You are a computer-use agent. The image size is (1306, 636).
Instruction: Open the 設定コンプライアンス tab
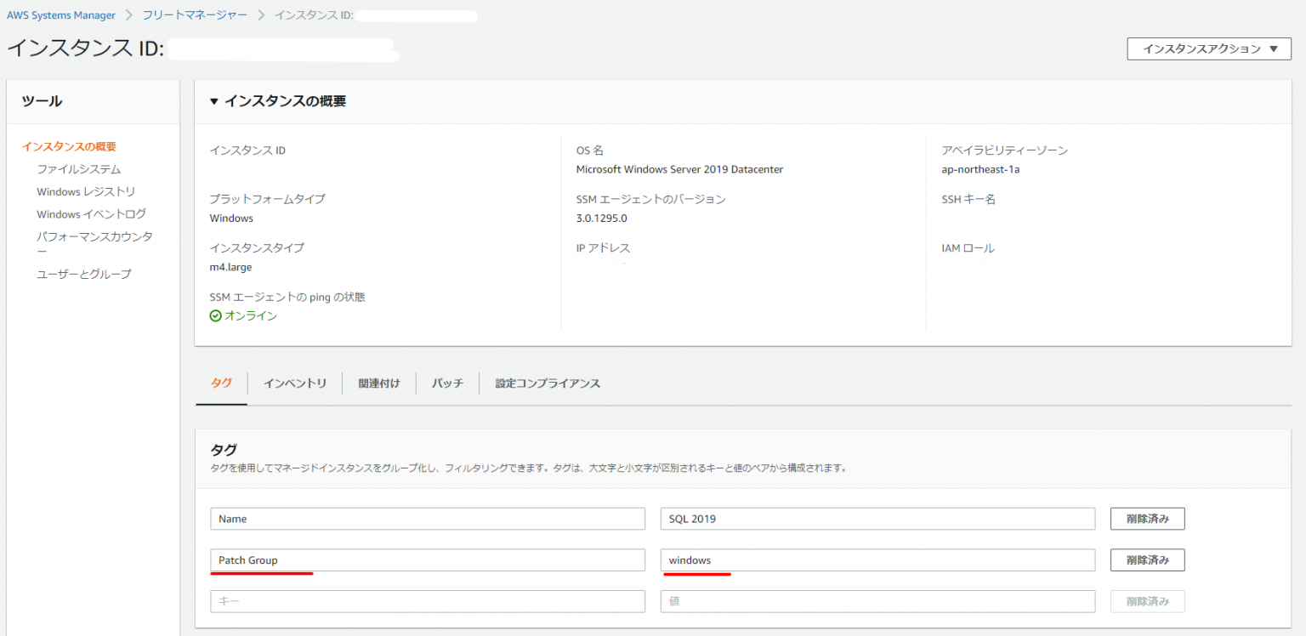548,383
